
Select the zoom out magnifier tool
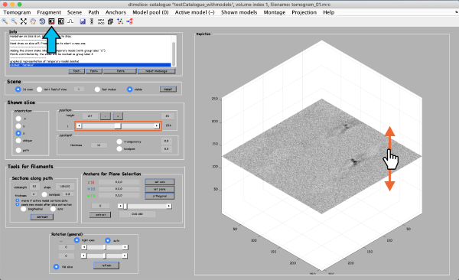tap(14, 21)
